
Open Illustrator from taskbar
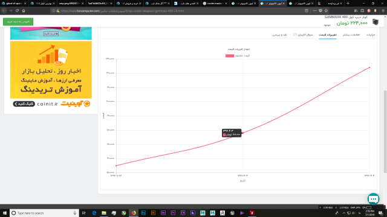[153, 213]
